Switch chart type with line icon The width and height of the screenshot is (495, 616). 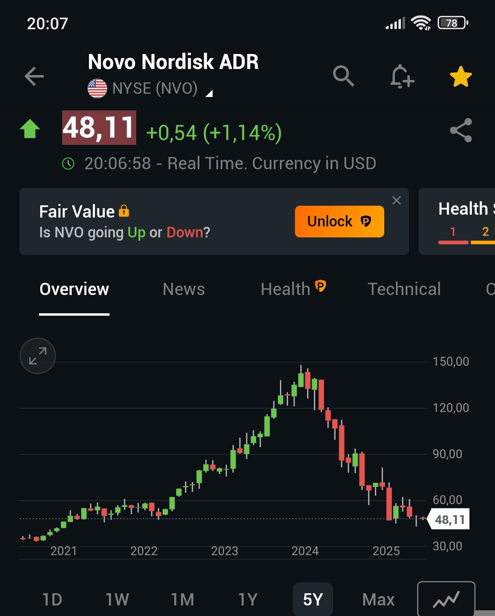(446, 599)
